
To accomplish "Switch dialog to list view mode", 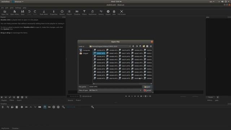I will click(x=147, y=46).
